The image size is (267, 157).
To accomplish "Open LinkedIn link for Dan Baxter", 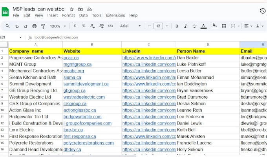I will [x=149, y=58].
